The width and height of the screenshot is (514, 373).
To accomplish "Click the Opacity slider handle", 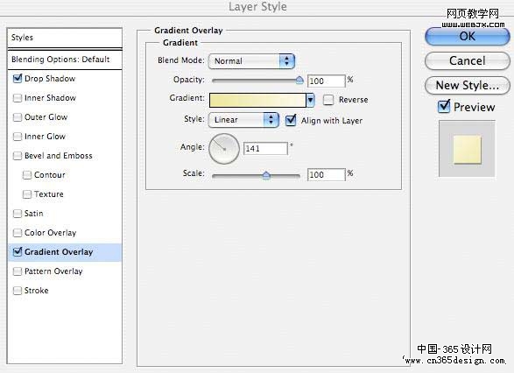I will [299, 80].
